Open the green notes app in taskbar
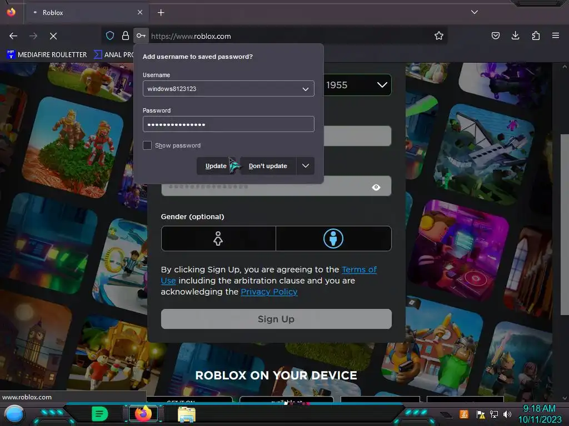 [100, 414]
